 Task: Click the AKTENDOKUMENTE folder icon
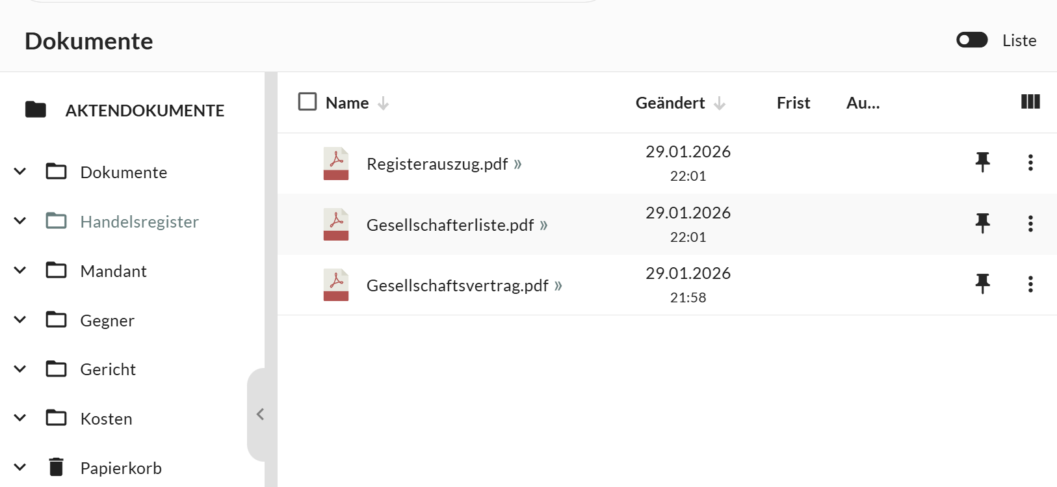click(x=34, y=109)
